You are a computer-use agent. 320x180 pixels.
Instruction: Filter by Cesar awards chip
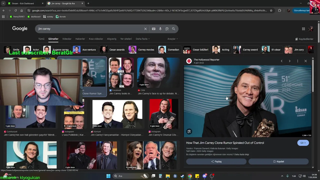113,49
